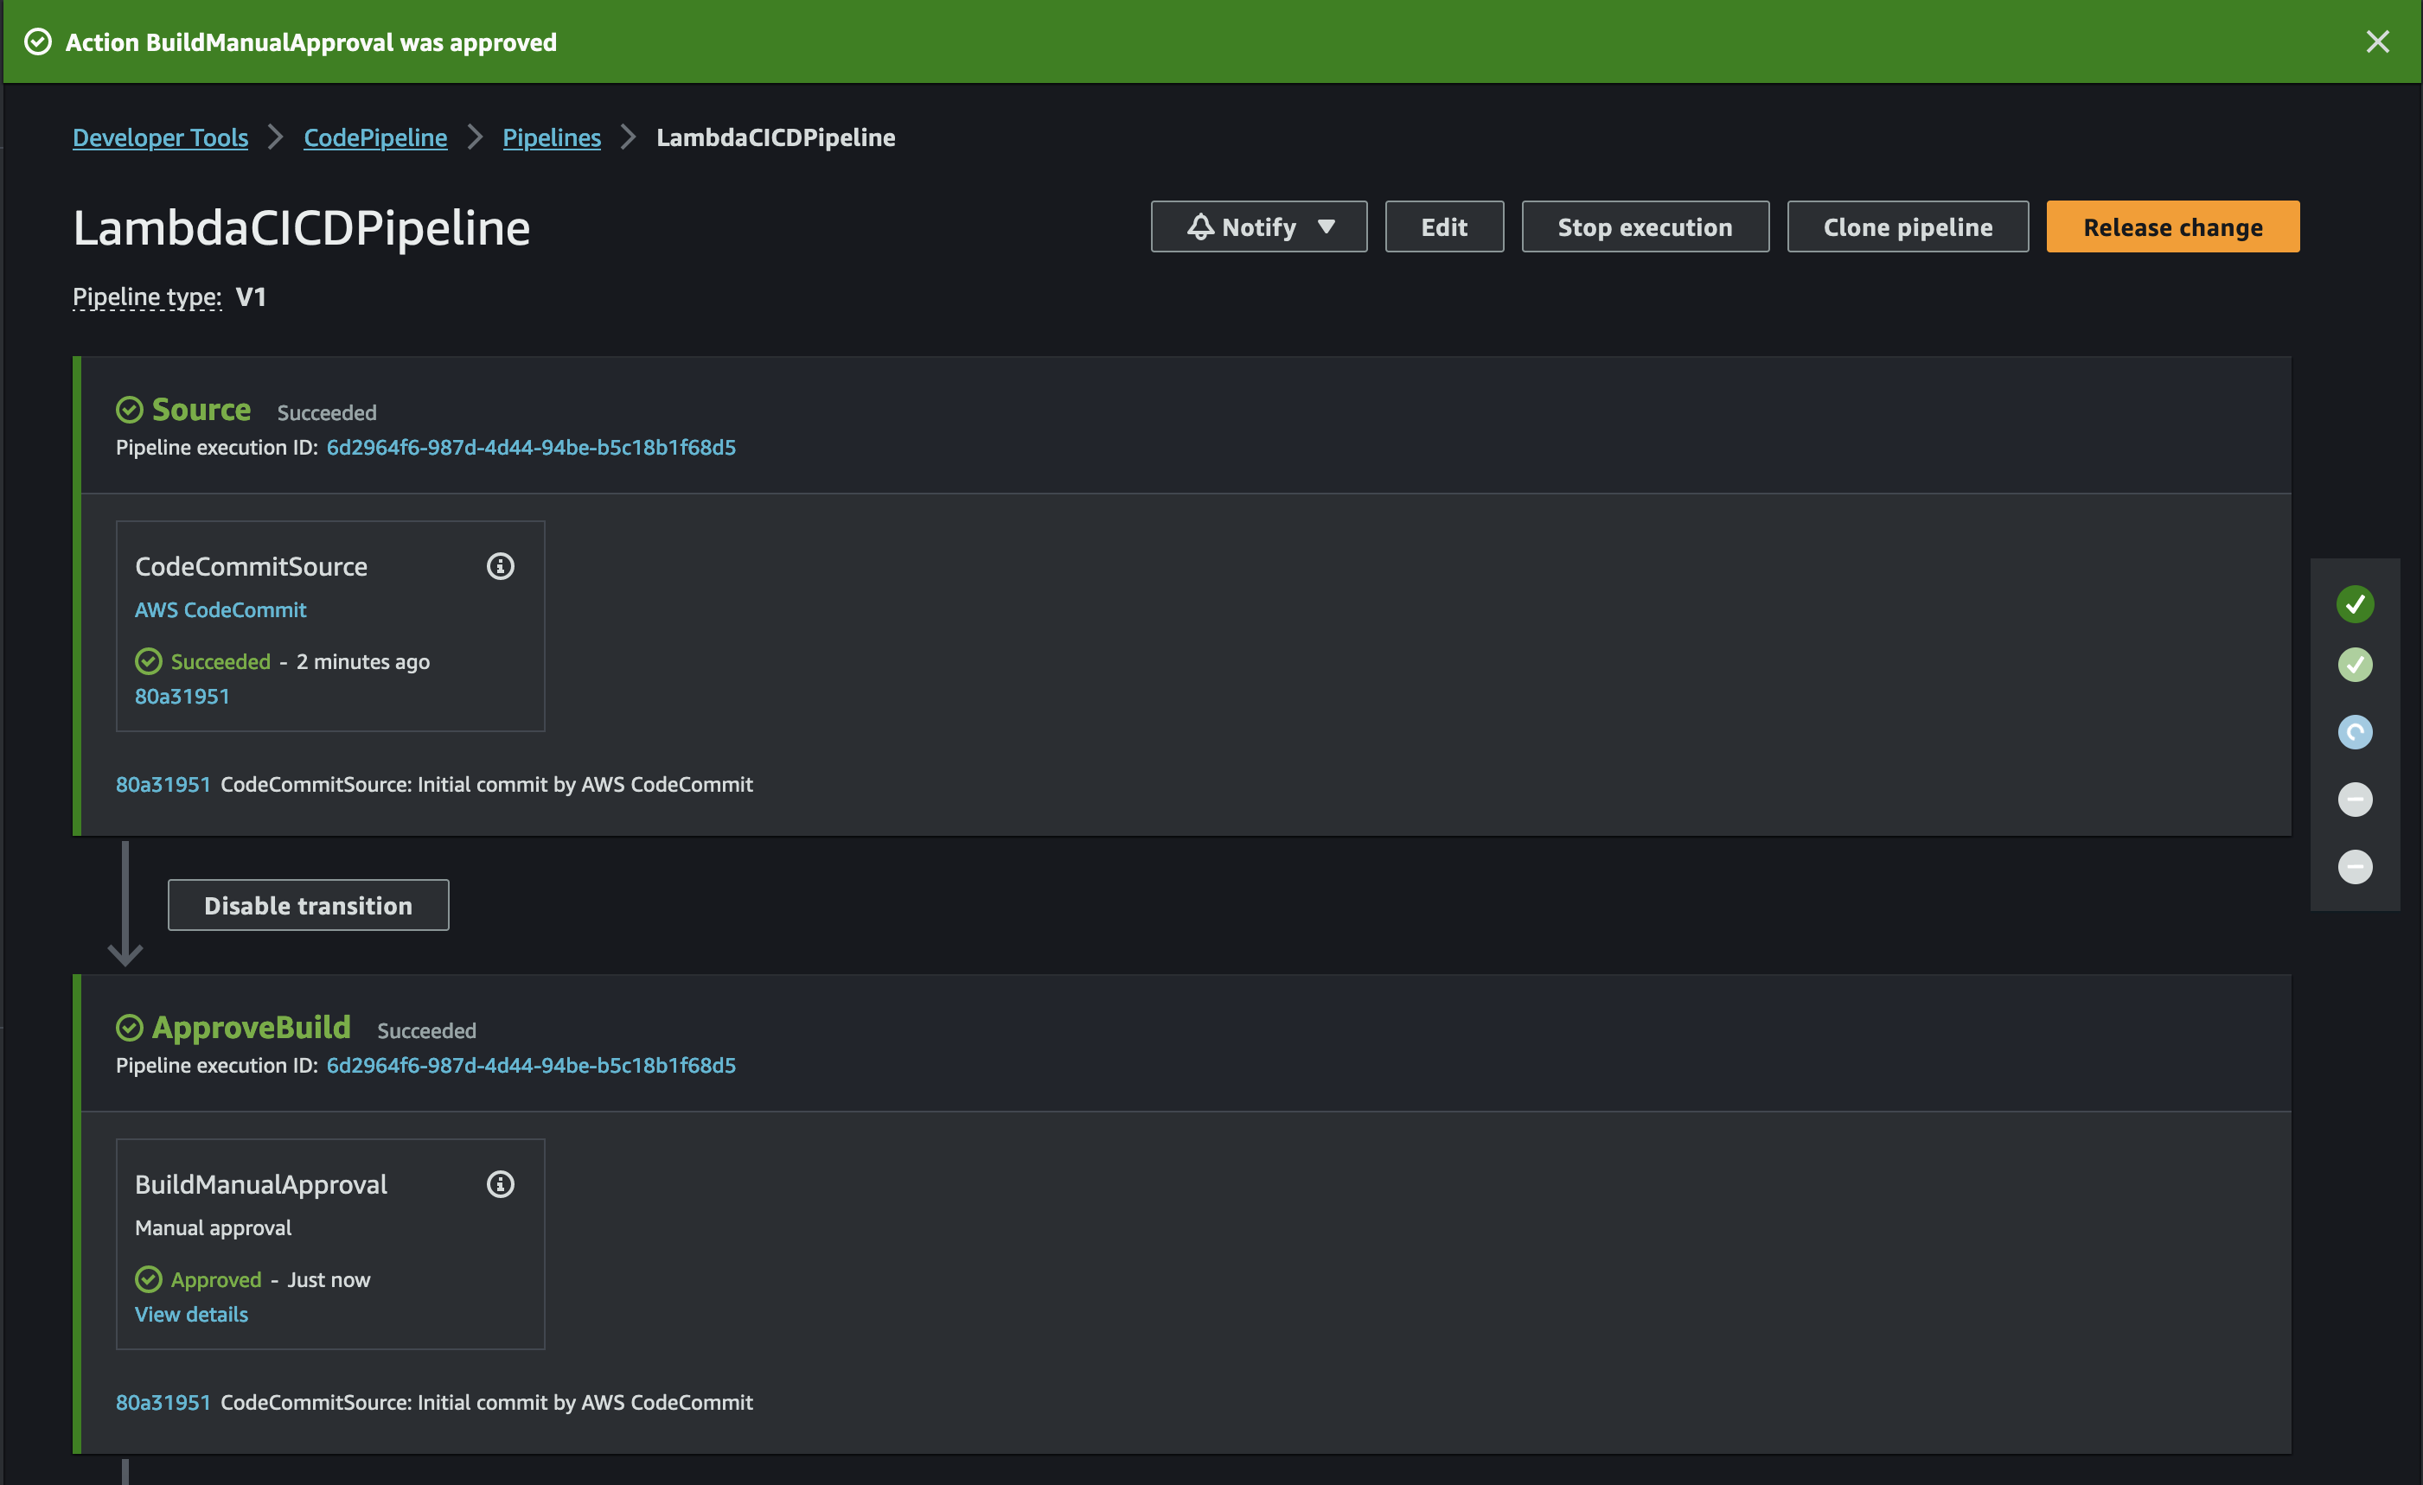The image size is (2423, 1485).
Task: Click the Source stage succeeded check icon
Action: (x=130, y=409)
